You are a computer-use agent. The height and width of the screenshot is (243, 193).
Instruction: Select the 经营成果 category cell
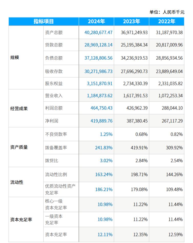(x=19, y=109)
